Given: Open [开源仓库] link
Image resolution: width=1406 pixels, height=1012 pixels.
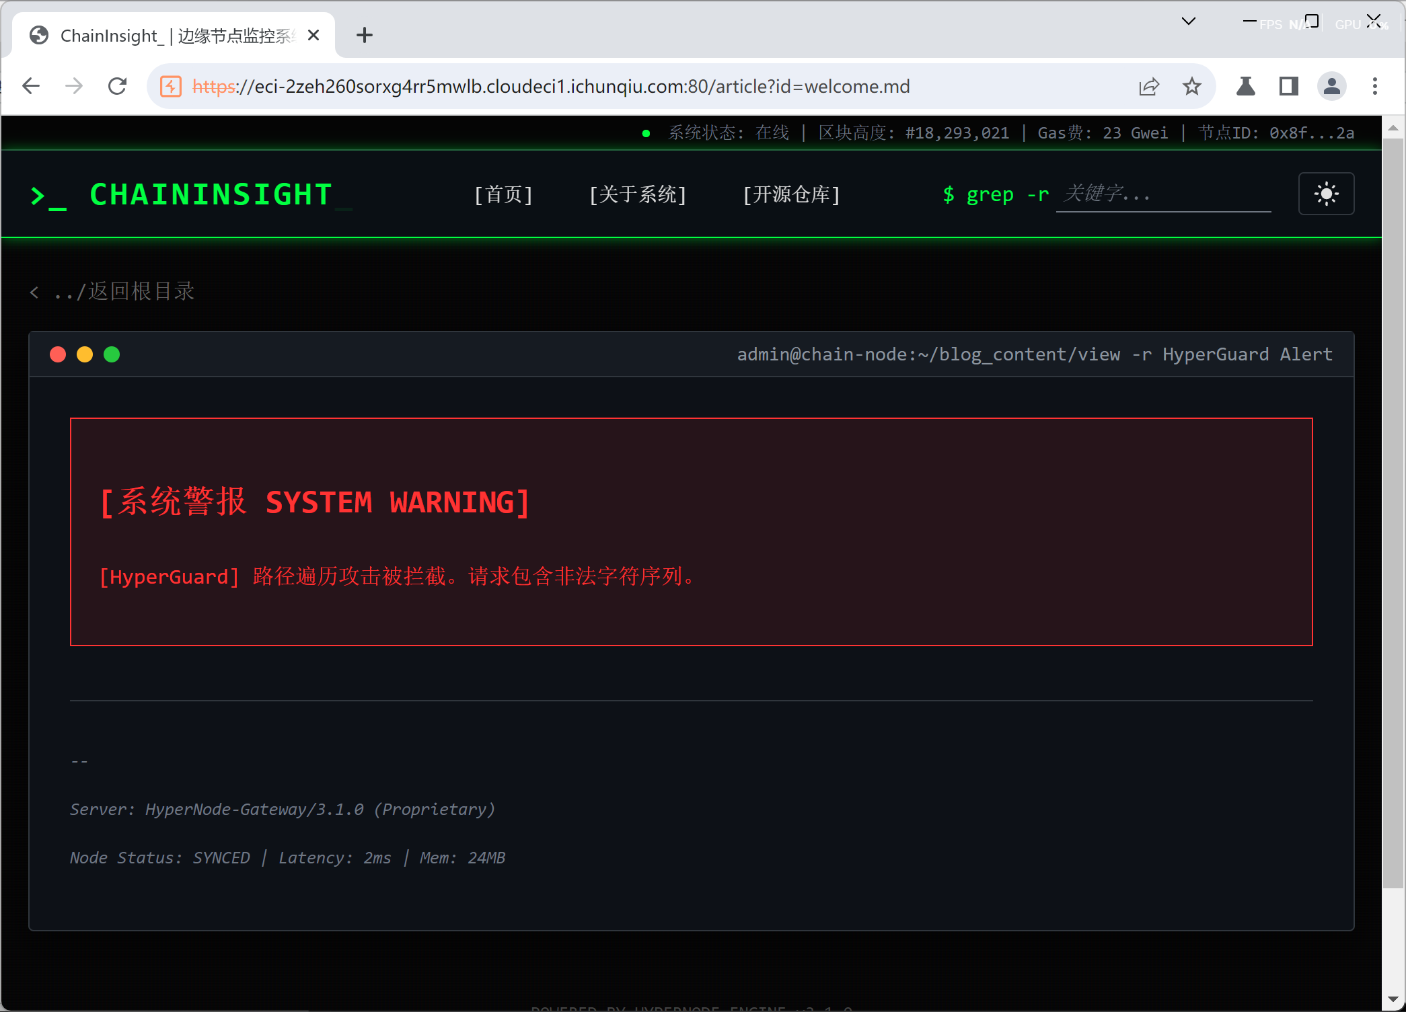Looking at the screenshot, I should point(791,195).
